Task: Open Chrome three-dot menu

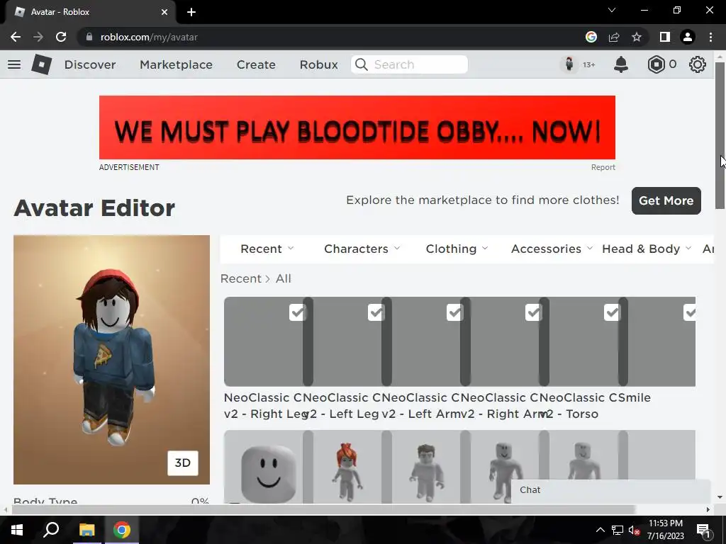Action: 710,37
